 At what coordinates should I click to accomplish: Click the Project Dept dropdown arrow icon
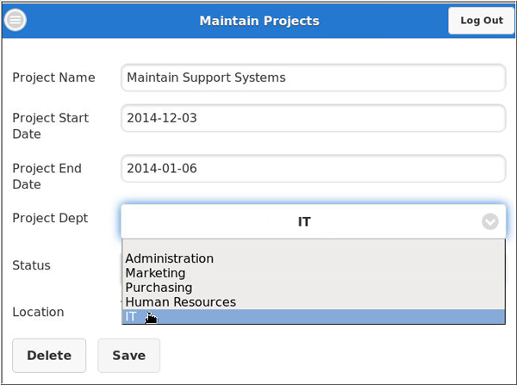(x=489, y=221)
